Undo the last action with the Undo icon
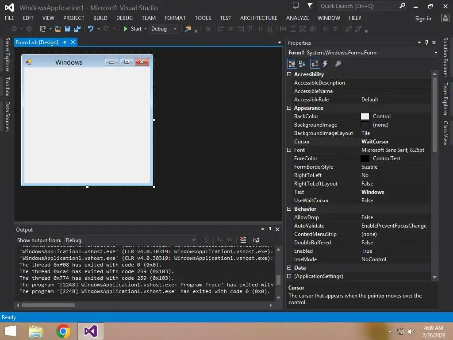The image size is (453, 340). 91,29
